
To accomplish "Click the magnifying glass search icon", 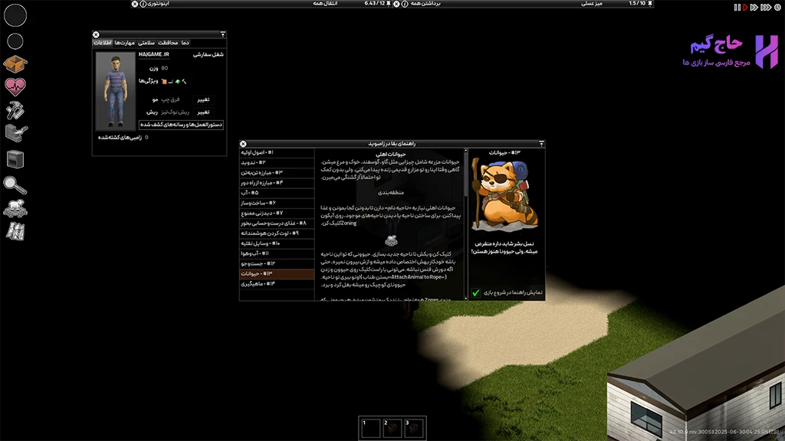I will (15, 185).
